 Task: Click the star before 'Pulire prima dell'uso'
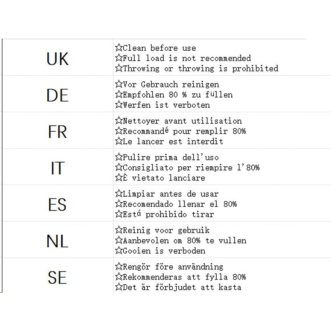(x=119, y=157)
